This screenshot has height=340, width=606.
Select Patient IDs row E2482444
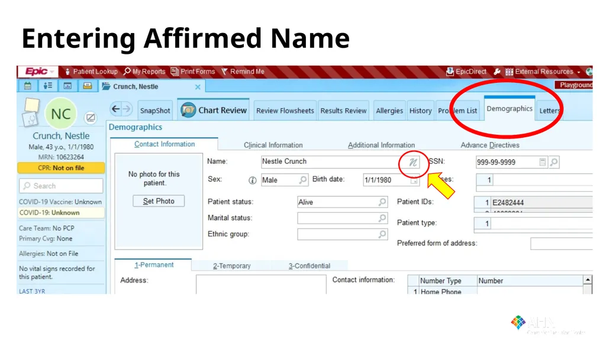pos(533,202)
